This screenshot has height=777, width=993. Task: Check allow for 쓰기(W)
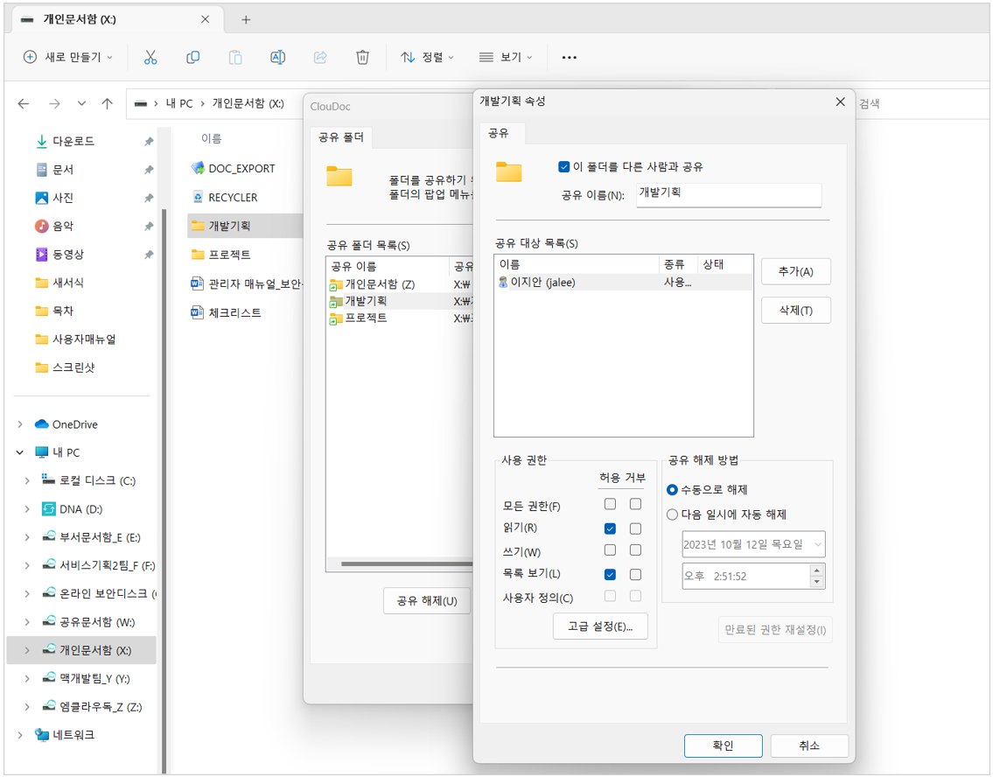(610, 549)
